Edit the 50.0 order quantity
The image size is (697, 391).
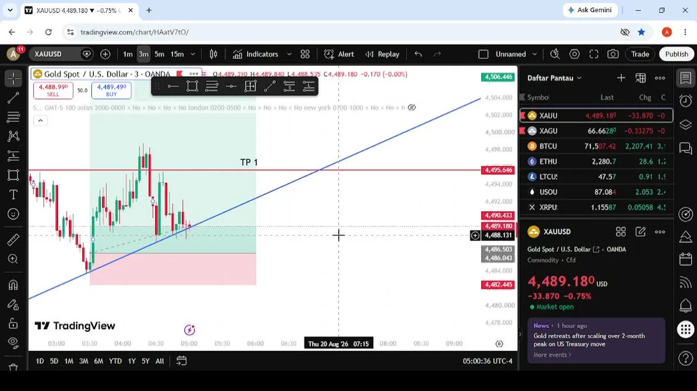point(83,90)
